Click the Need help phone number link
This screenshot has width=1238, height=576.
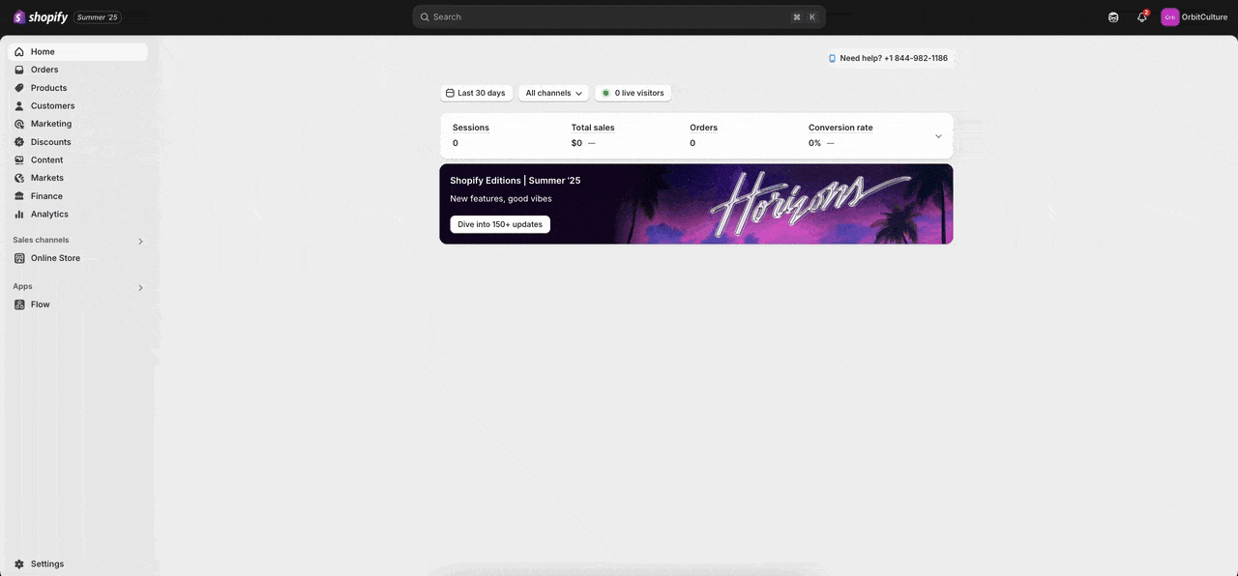894,58
